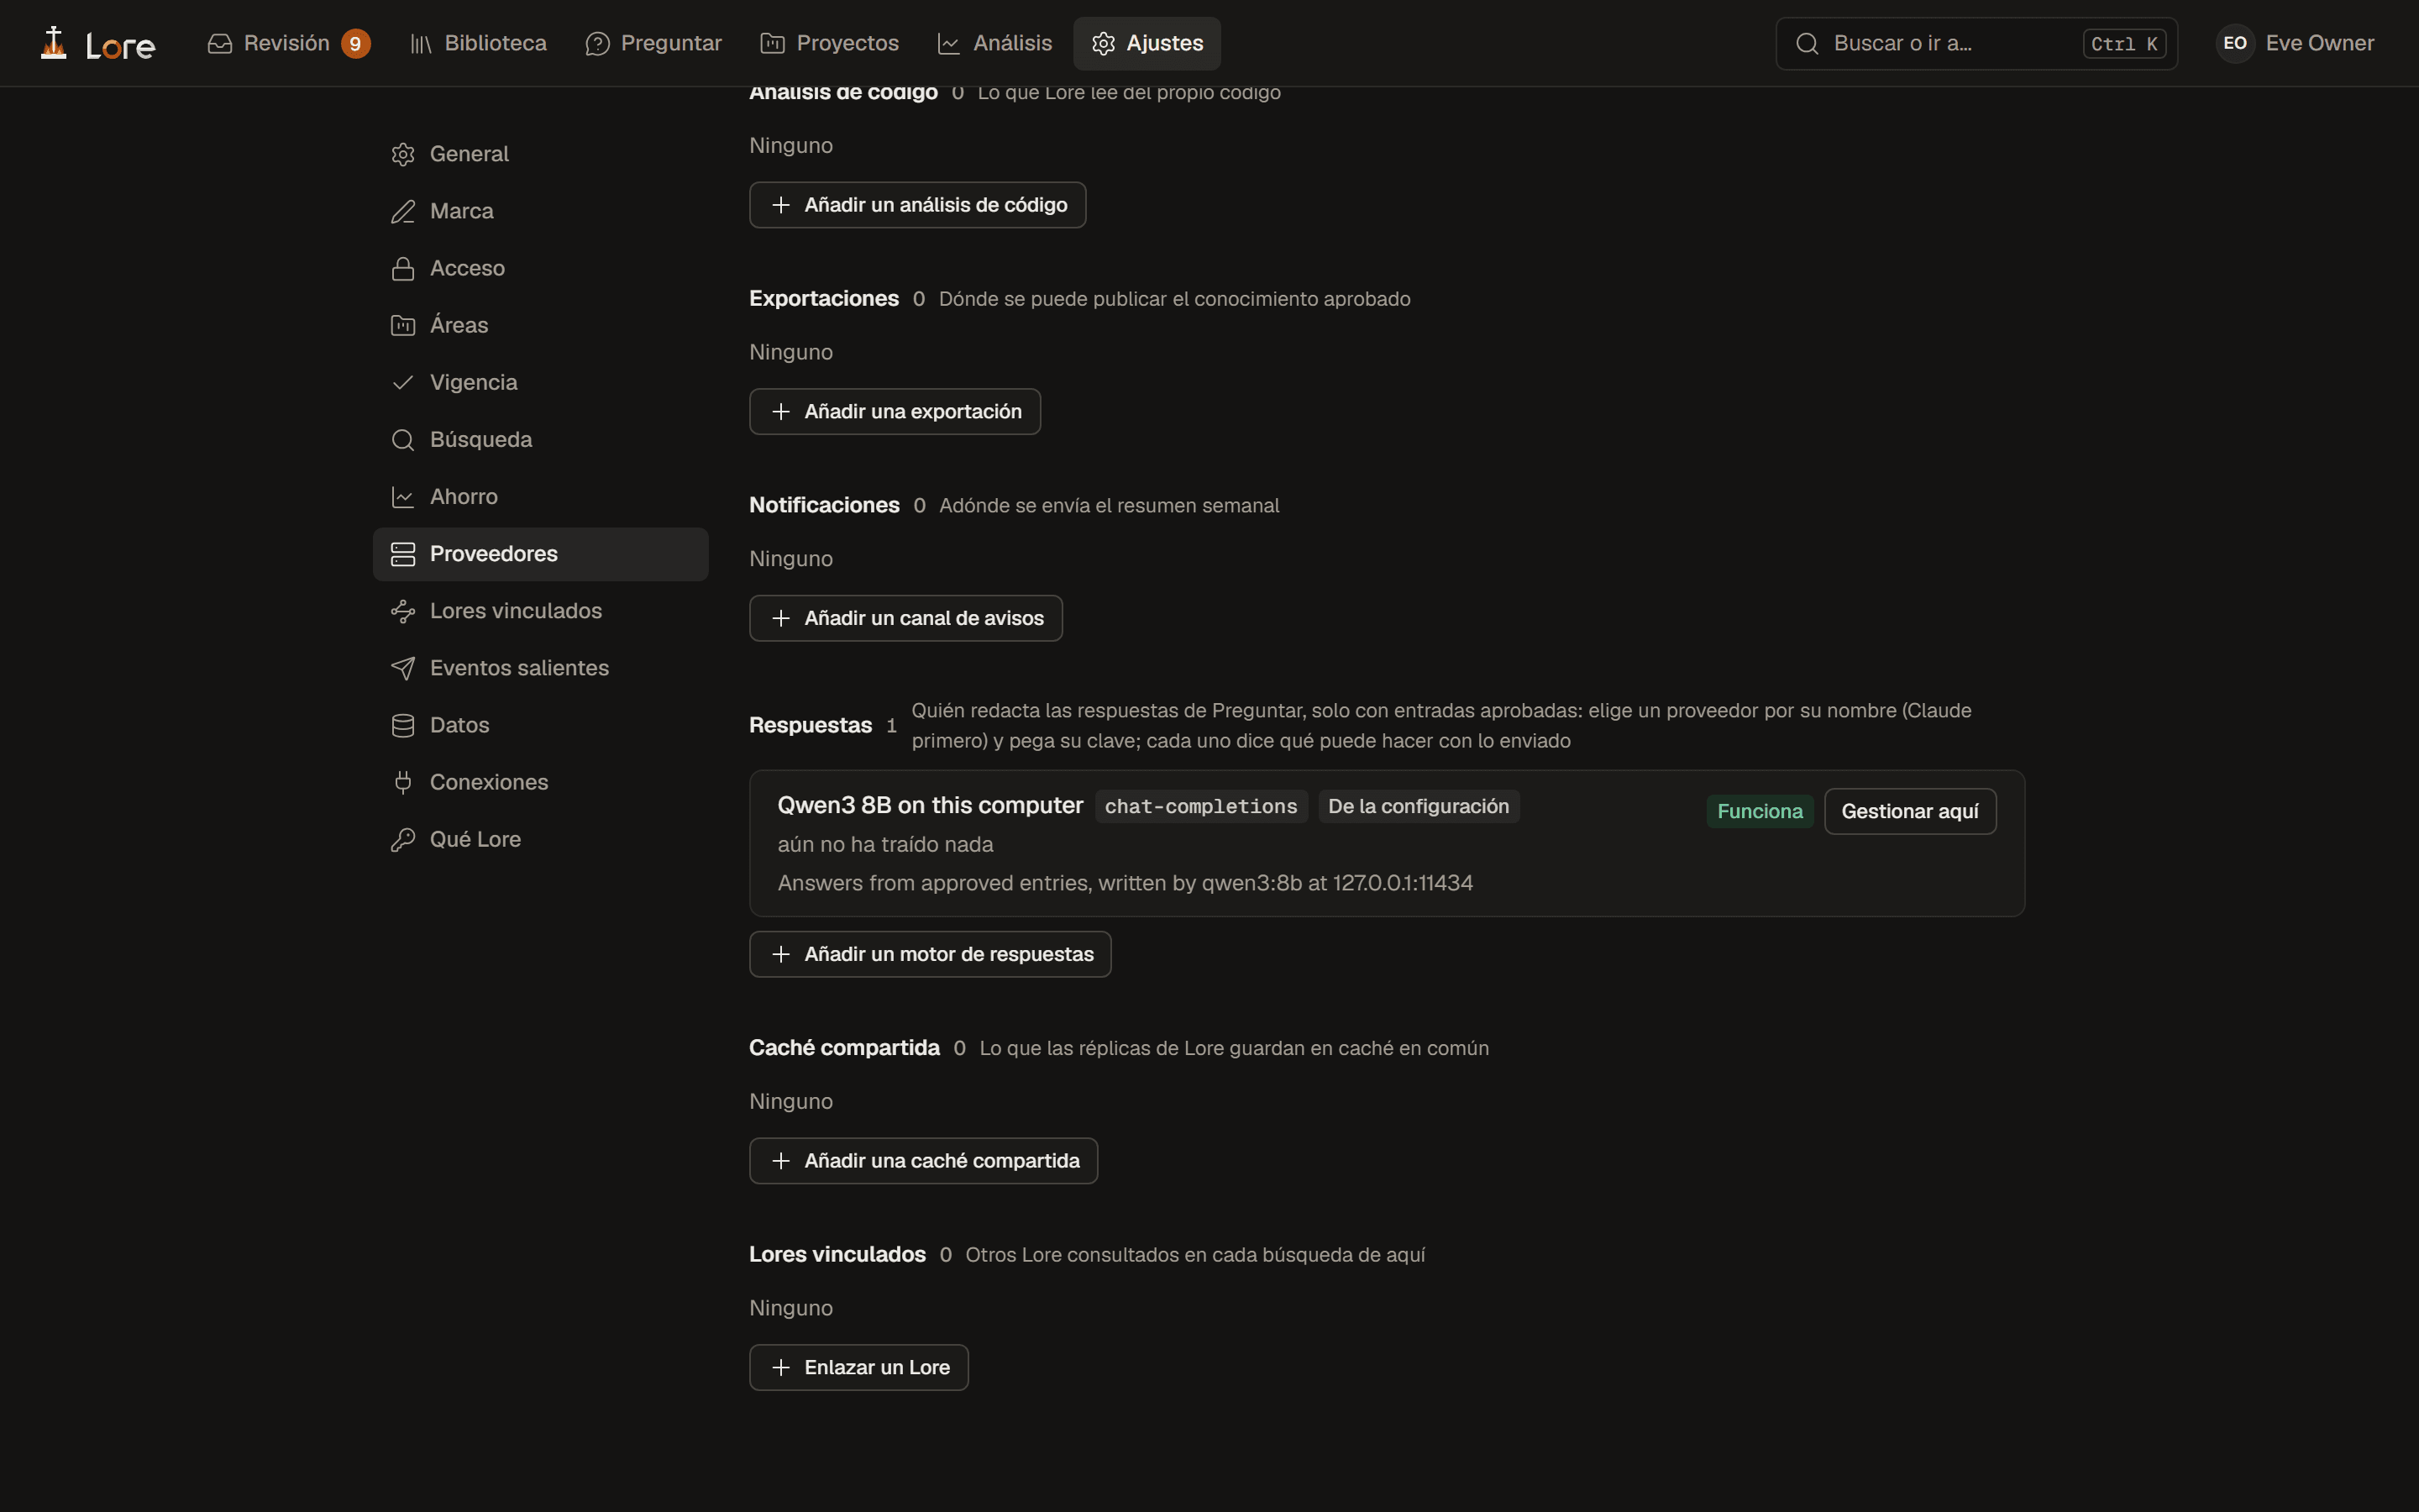The height and width of the screenshot is (1512, 2419).
Task: Click the Exportaciones section heading
Action: [824, 299]
